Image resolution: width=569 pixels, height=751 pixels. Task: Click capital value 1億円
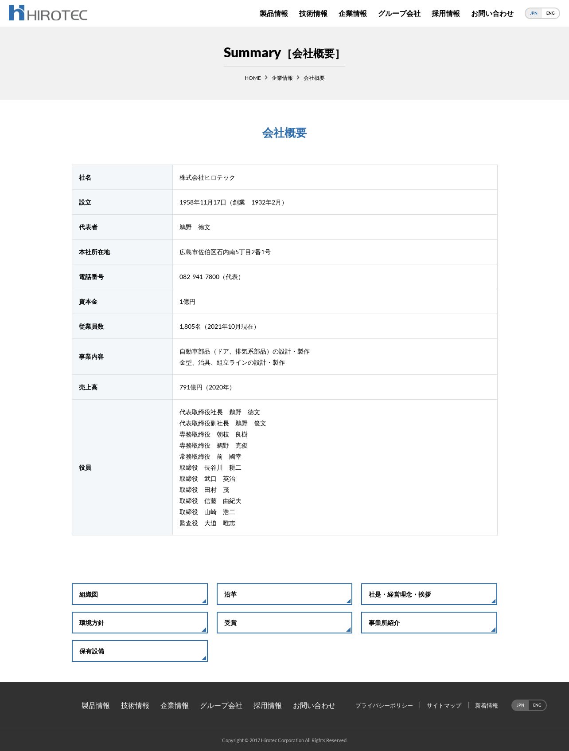pyautogui.click(x=187, y=302)
